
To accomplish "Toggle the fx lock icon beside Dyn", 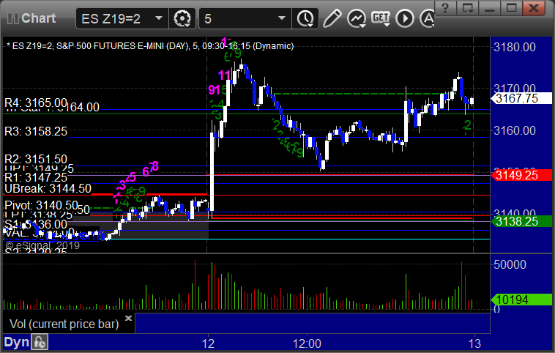I will (x=40, y=342).
